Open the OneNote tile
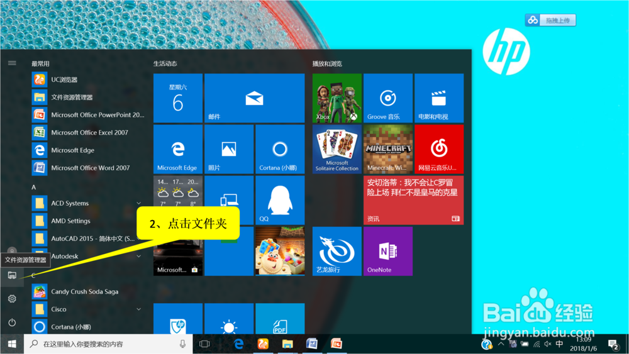Image resolution: width=629 pixels, height=354 pixels. click(x=388, y=251)
